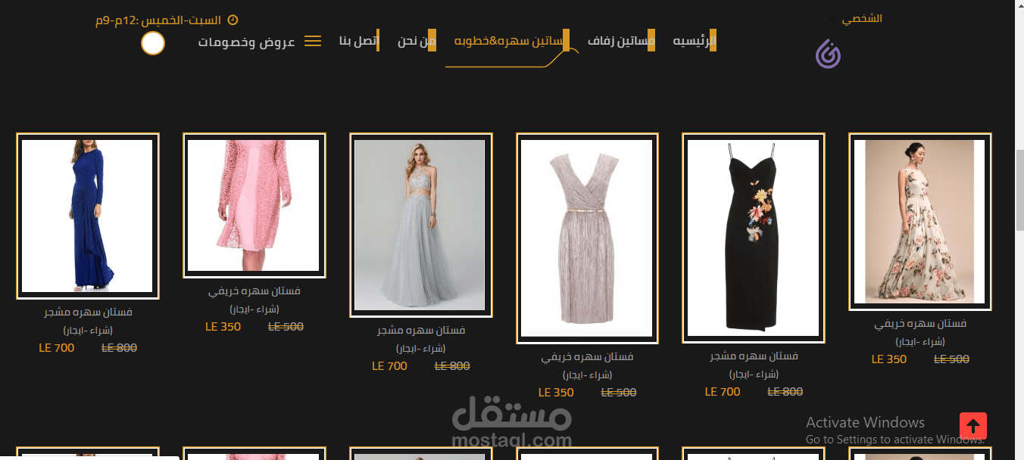1024x460 pixels.
Task: Click (شراء -ايجار) label under pleated wrap dress
Action: coord(588,375)
